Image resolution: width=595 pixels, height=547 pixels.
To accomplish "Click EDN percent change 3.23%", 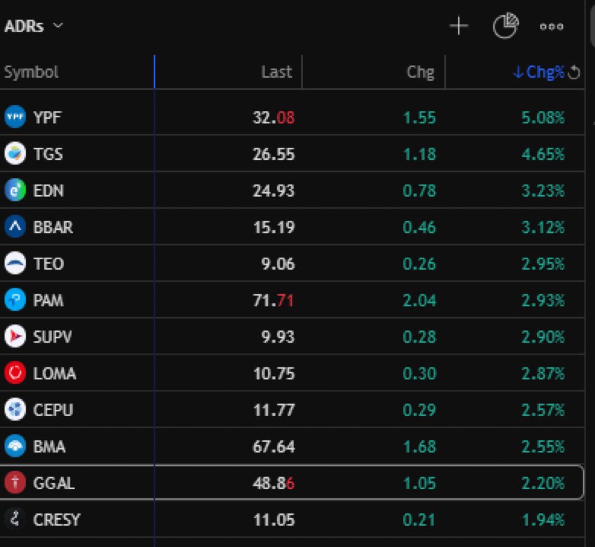I will [x=543, y=191].
